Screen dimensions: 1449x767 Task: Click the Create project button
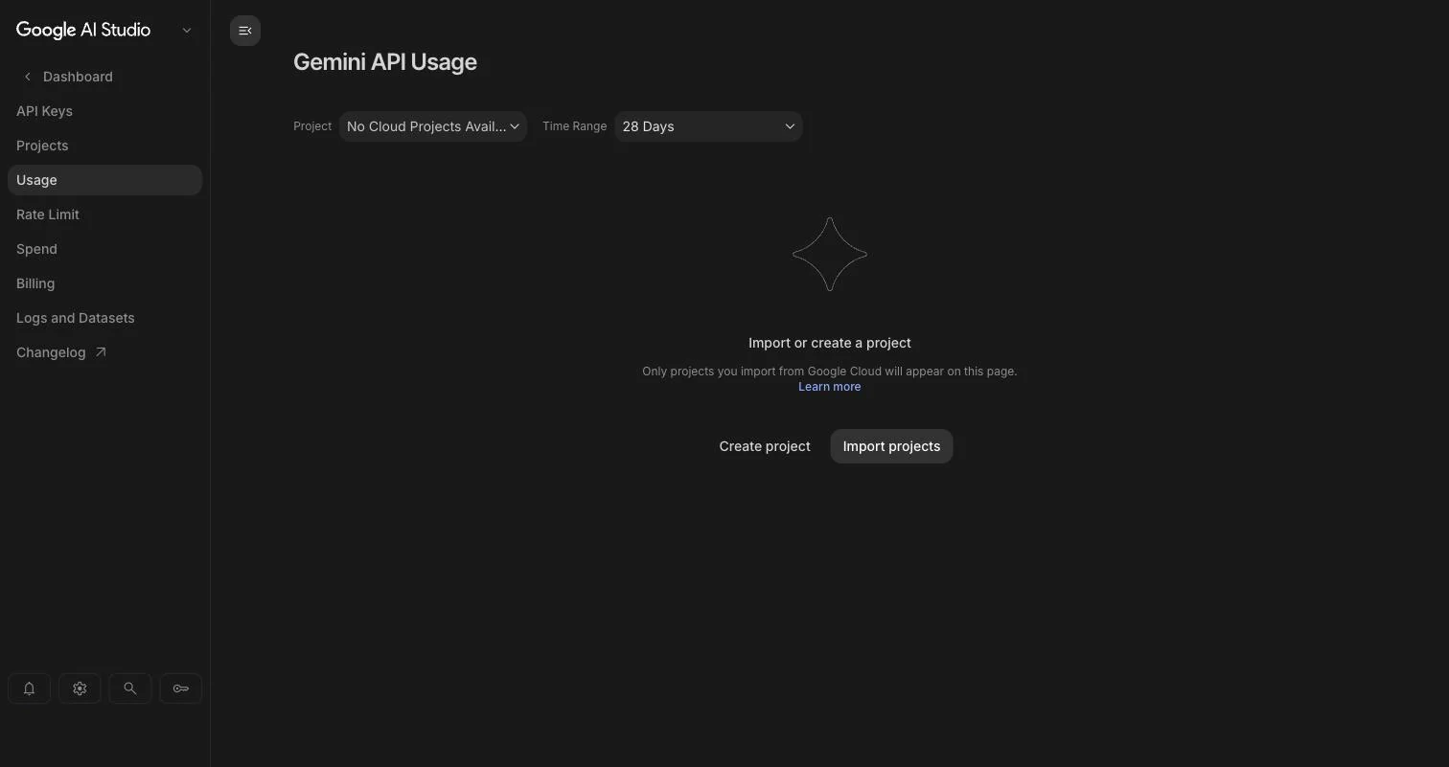click(x=765, y=446)
